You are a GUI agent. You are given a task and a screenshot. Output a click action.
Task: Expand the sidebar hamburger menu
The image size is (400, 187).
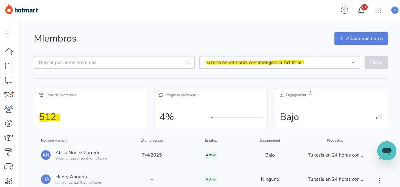(x=9, y=31)
